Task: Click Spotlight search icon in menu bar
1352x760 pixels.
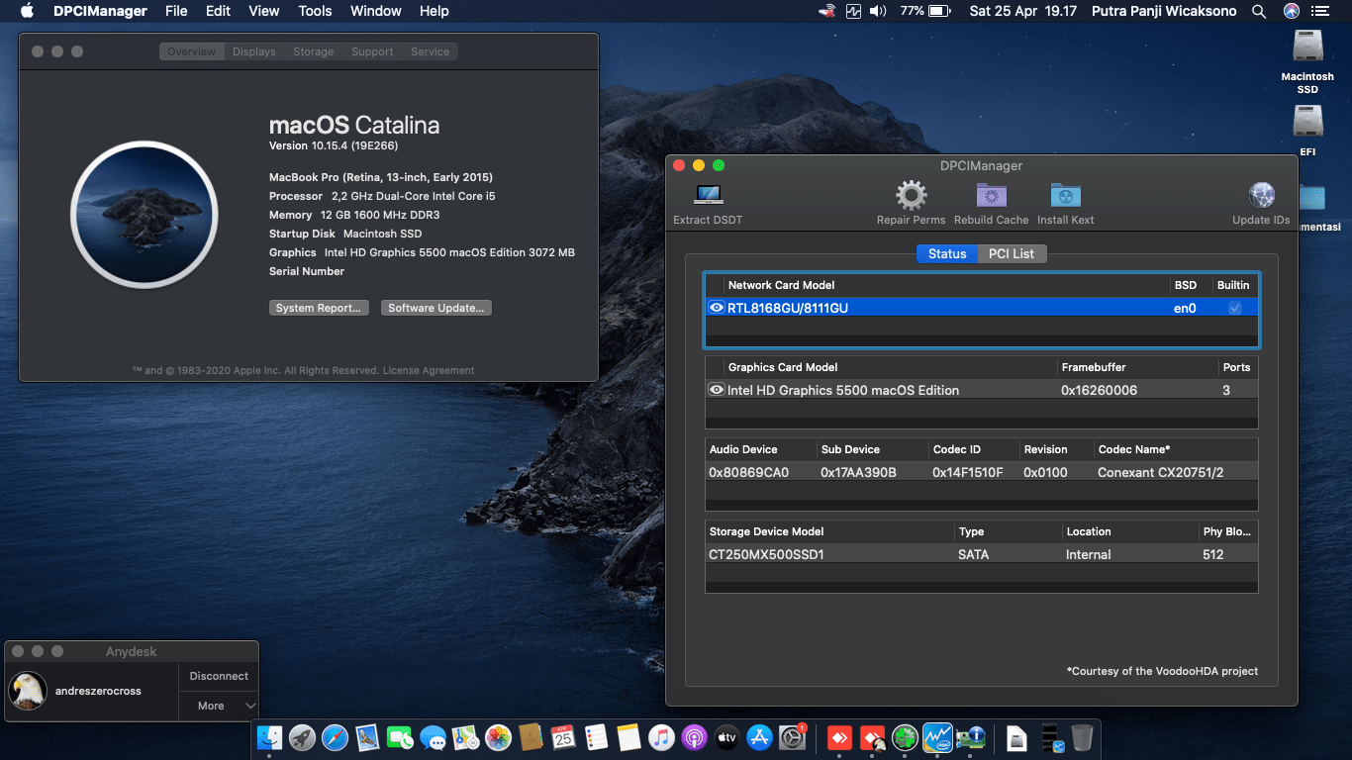Action: 1259,11
